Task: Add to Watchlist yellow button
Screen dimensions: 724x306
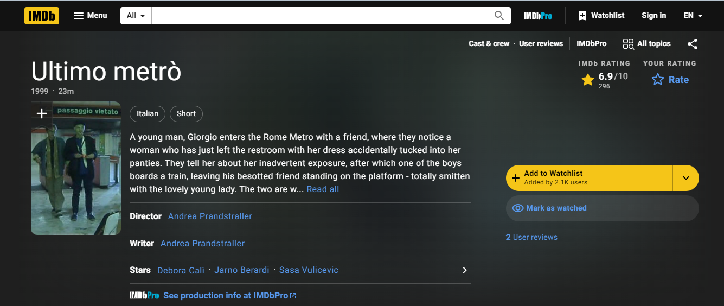Action: tap(589, 178)
